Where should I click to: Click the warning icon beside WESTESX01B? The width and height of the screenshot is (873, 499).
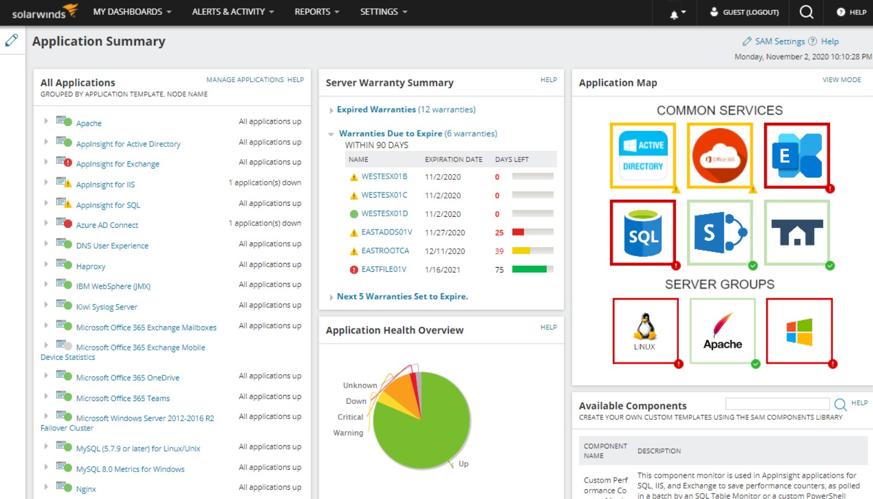point(354,177)
